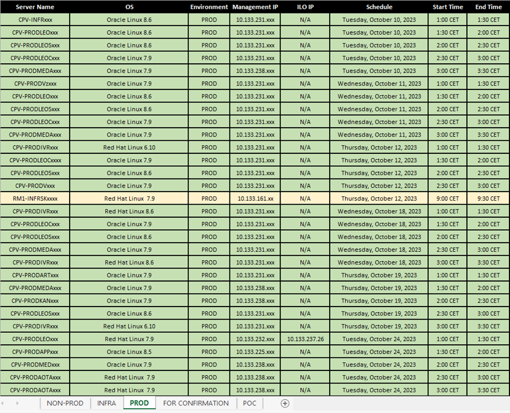This screenshot has height=413, width=510.
Task: Select the CPV-PRODVxxx server cell
Action: click(x=35, y=186)
